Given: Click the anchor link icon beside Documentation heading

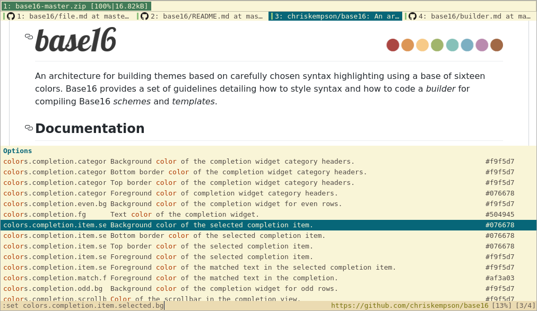Looking at the screenshot, I should pyautogui.click(x=29, y=128).
